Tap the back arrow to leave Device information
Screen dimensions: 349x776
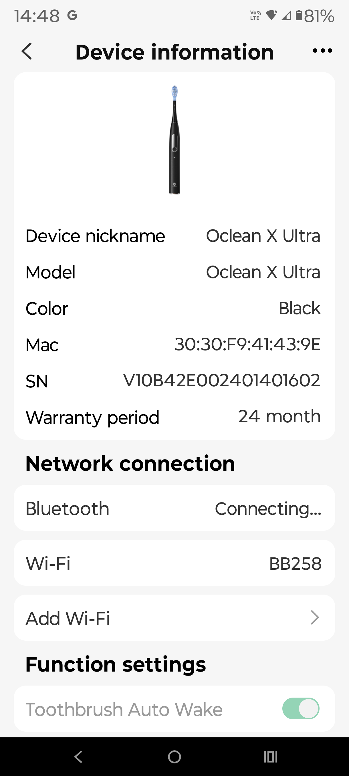(27, 51)
